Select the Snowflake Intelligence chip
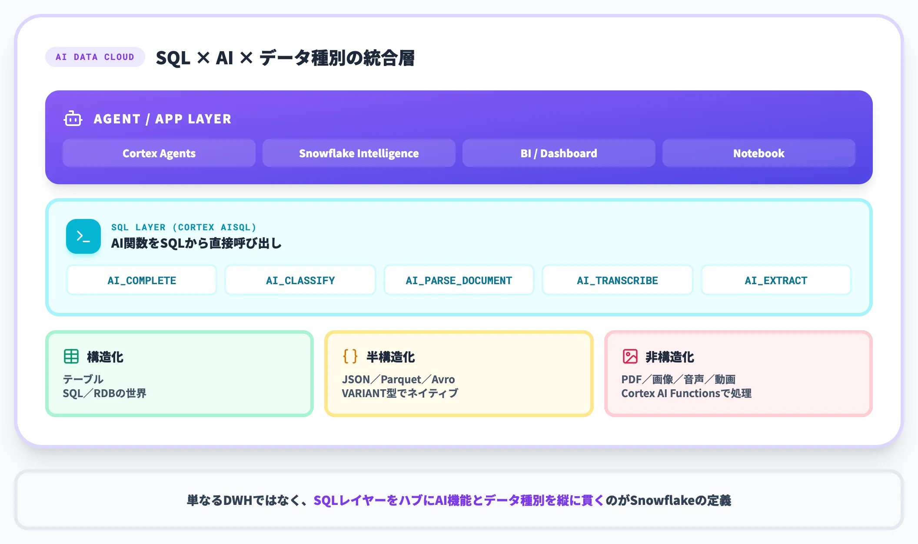The width and height of the screenshot is (918, 544). pos(359,153)
